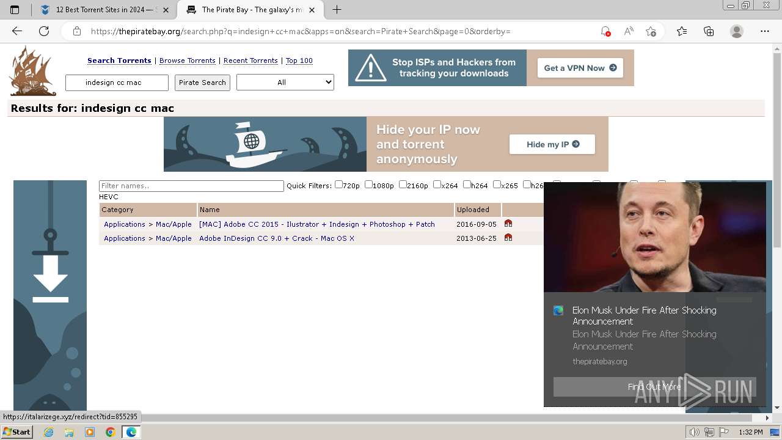Open the Windows Start menu
Image resolution: width=782 pixels, height=440 pixels.
tap(16, 432)
